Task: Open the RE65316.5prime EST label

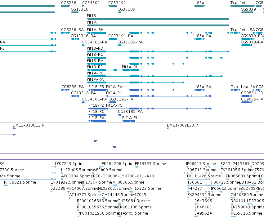Action: (246, 213)
